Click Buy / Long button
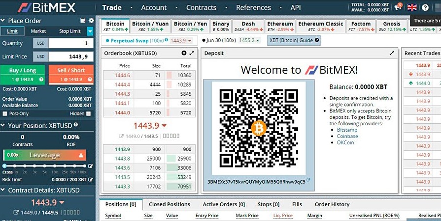 23,75
